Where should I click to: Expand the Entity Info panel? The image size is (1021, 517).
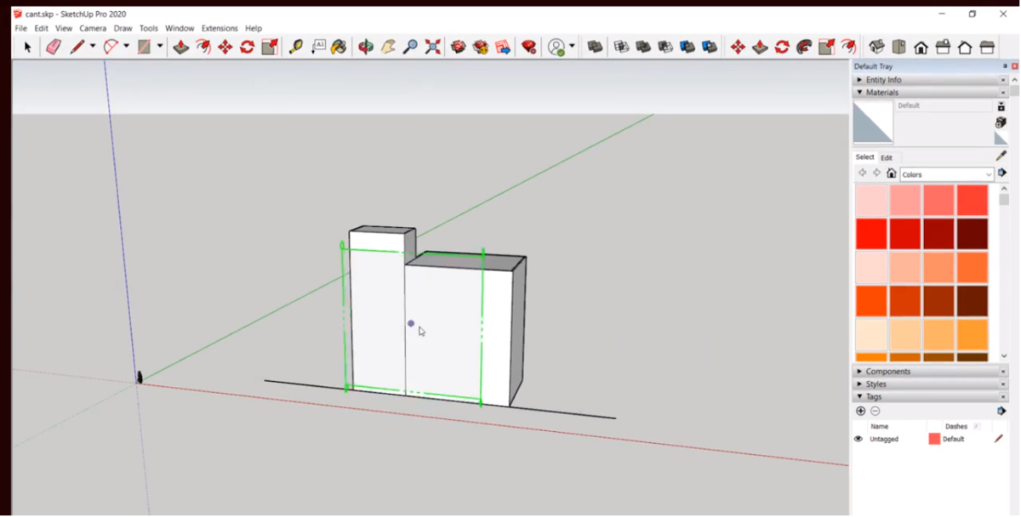point(859,80)
